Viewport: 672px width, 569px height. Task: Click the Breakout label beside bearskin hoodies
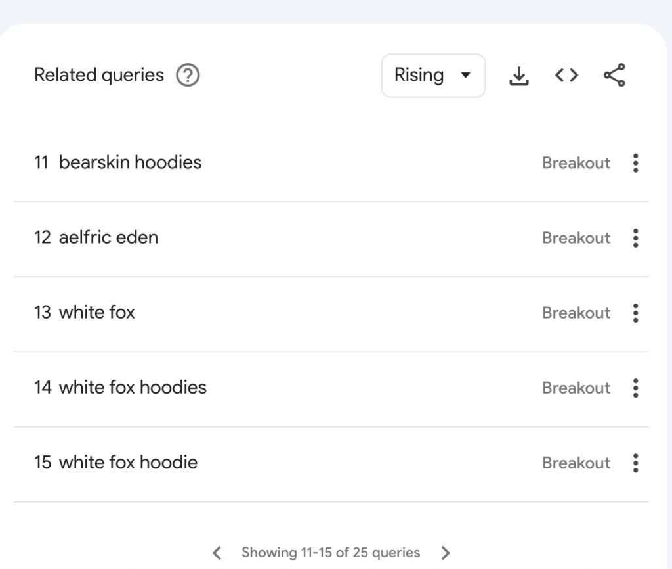tap(576, 163)
